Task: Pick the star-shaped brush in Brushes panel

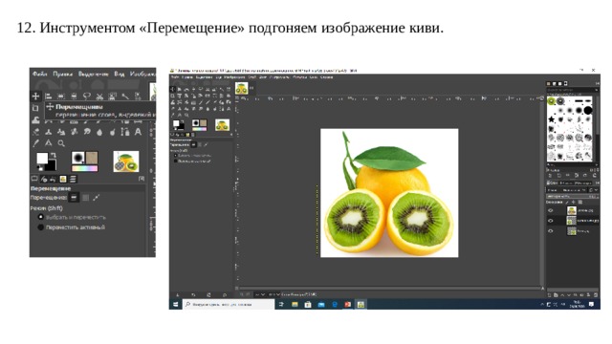Action: click(551, 119)
